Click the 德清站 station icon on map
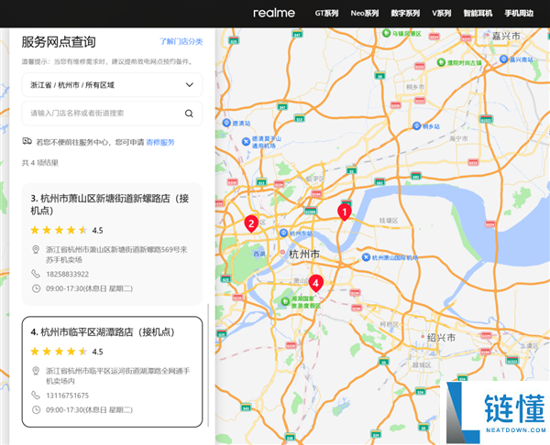Viewport: 550px width, 445px height. pos(226,123)
